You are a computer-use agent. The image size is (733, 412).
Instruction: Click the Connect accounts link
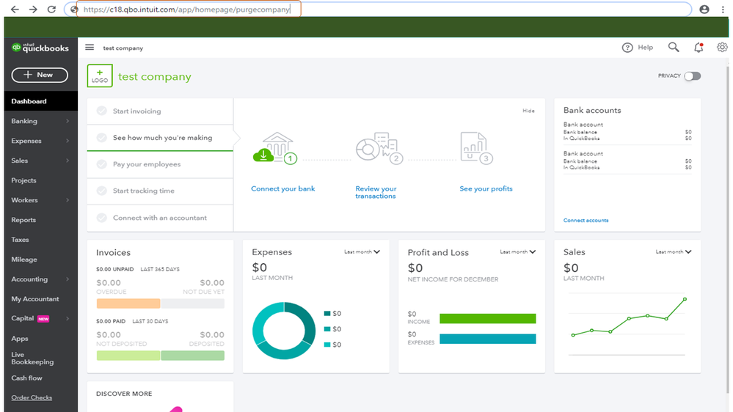[586, 221]
